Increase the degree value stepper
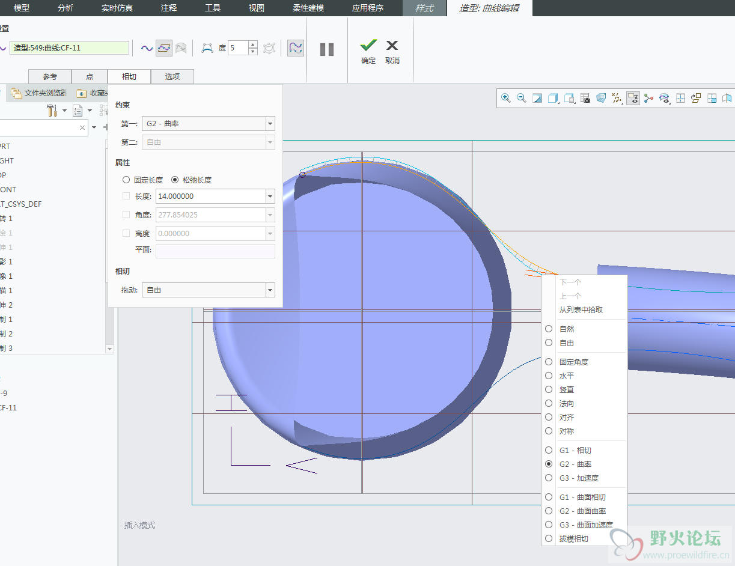The image size is (735, 566). pyautogui.click(x=253, y=44)
